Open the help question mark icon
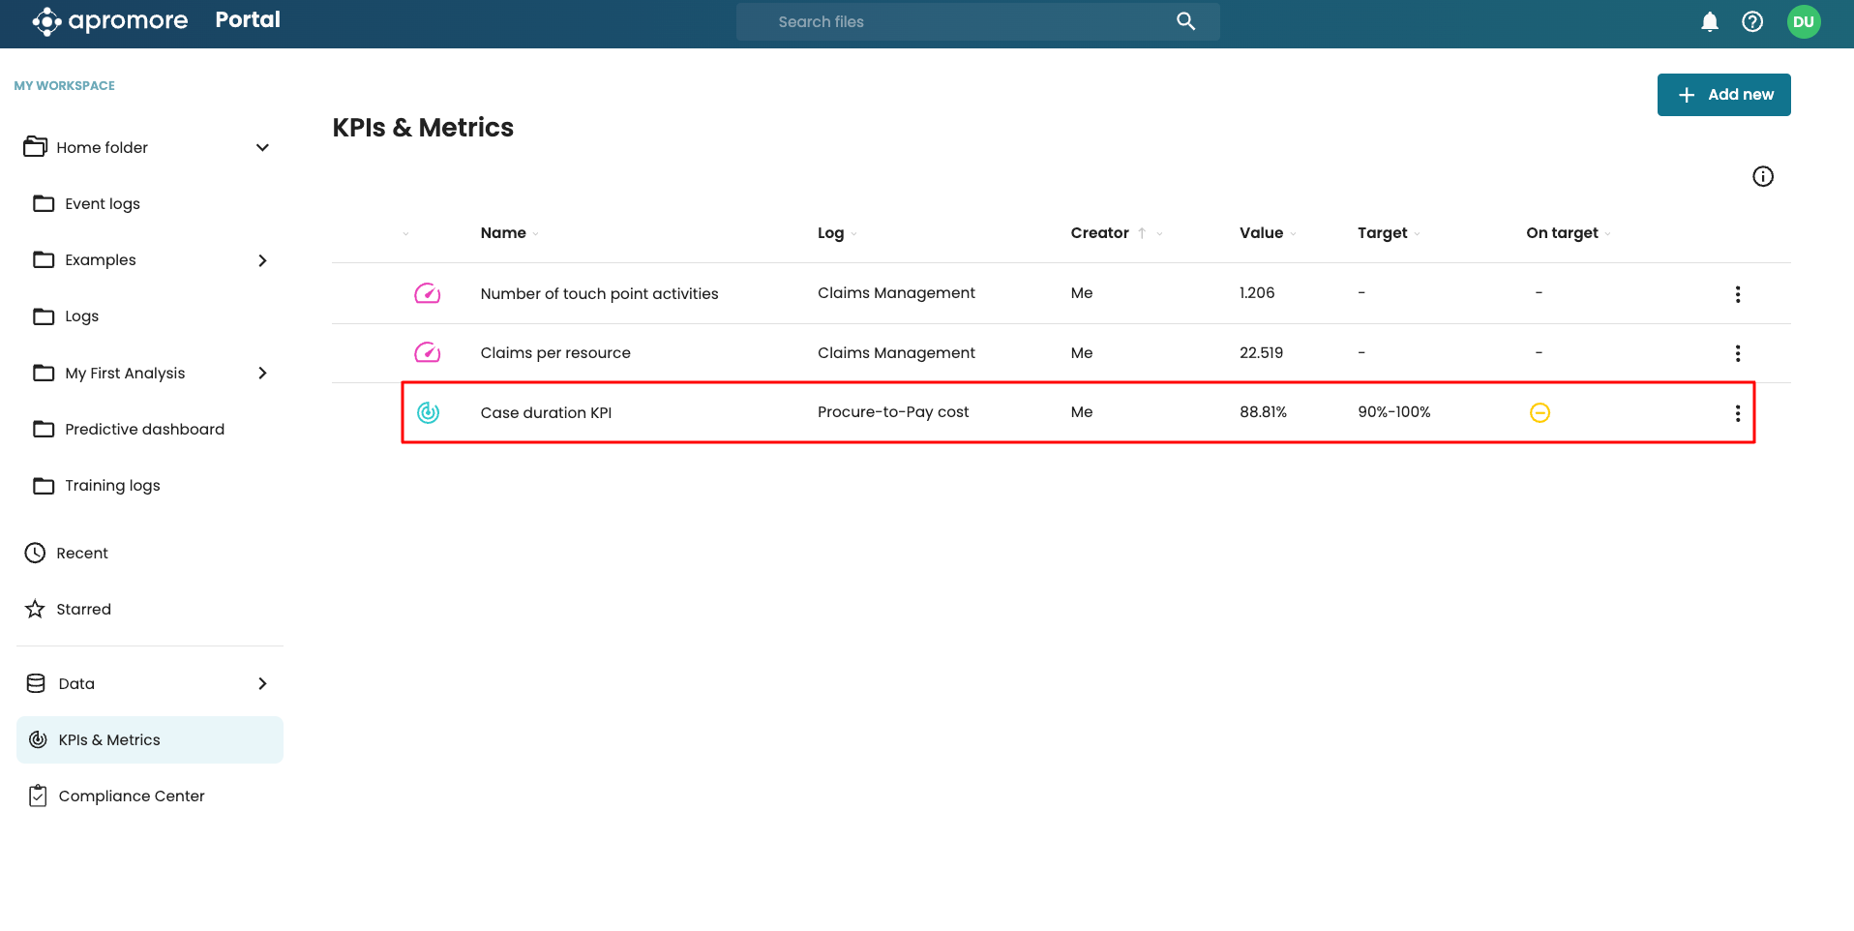This screenshot has height=931, width=1854. pos(1752,21)
